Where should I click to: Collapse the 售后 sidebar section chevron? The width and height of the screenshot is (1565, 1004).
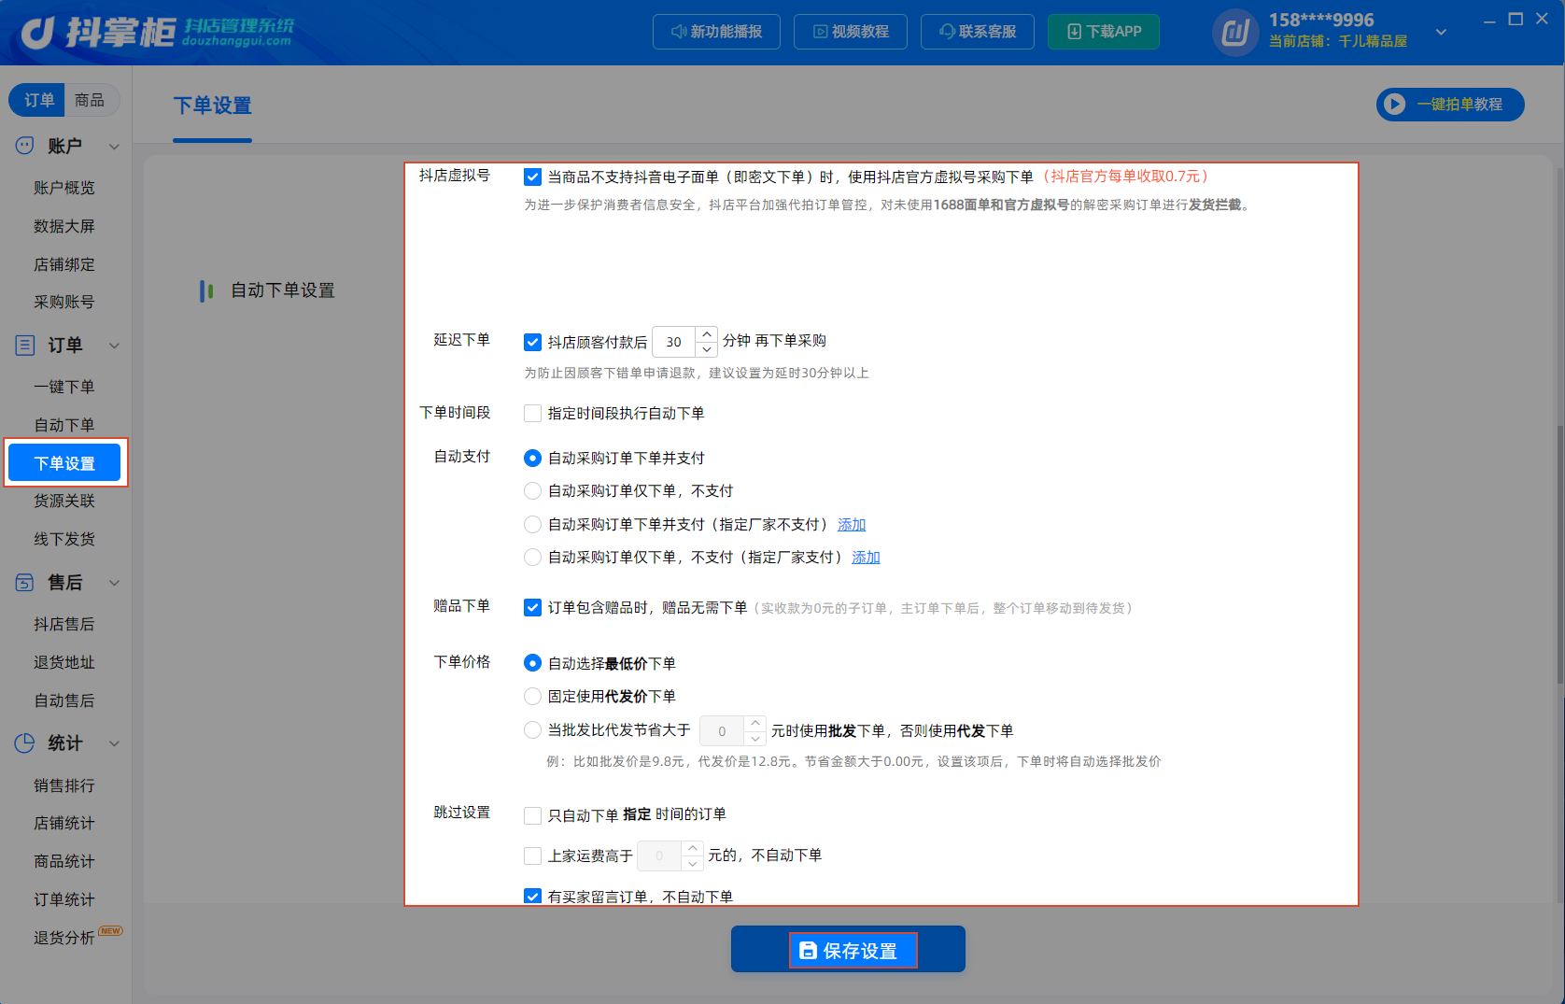click(114, 583)
